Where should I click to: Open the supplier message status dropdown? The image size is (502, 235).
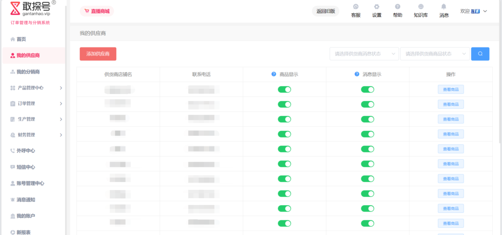point(364,54)
